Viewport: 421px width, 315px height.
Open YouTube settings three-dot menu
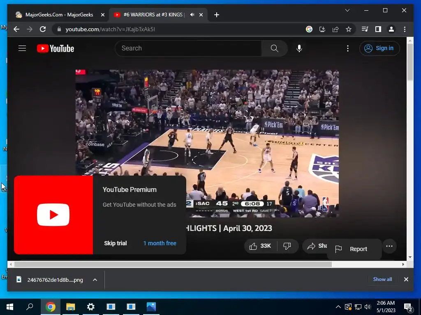348,48
